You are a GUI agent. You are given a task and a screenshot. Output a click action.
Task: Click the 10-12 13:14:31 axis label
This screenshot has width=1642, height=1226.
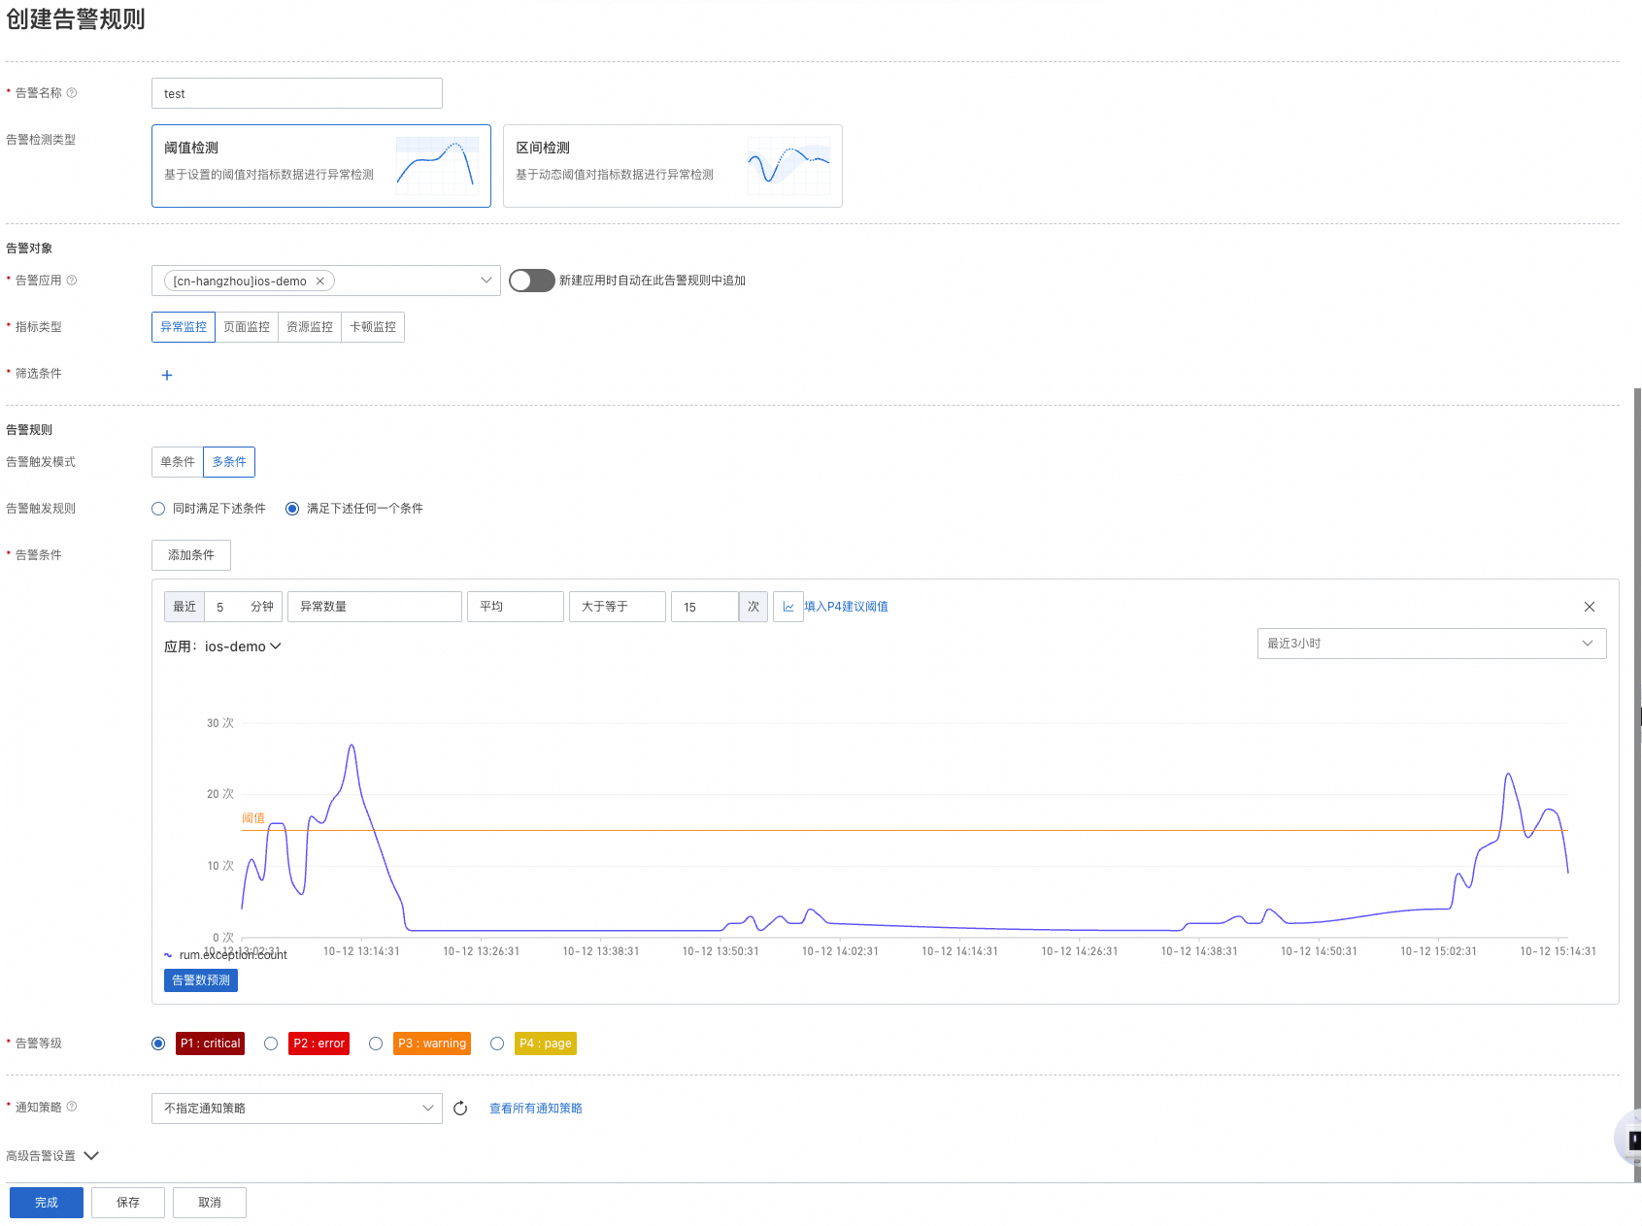click(361, 951)
